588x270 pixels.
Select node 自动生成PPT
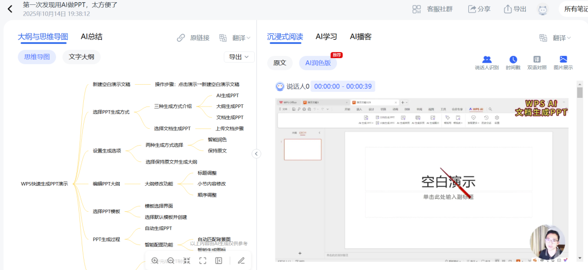158,228
